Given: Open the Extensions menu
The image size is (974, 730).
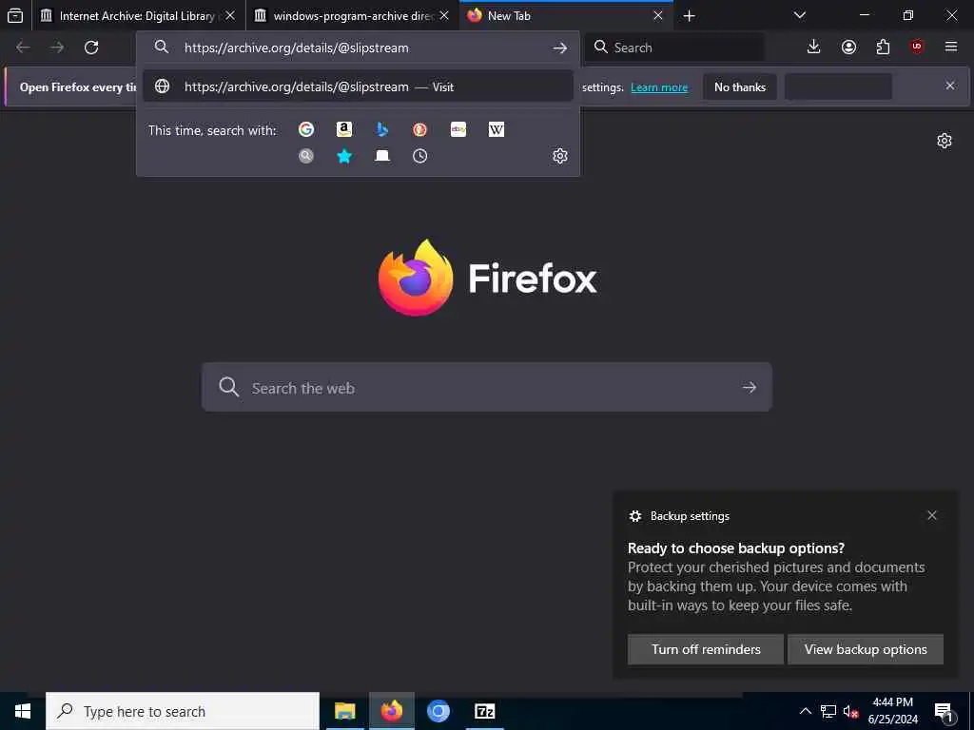Looking at the screenshot, I should click(883, 47).
